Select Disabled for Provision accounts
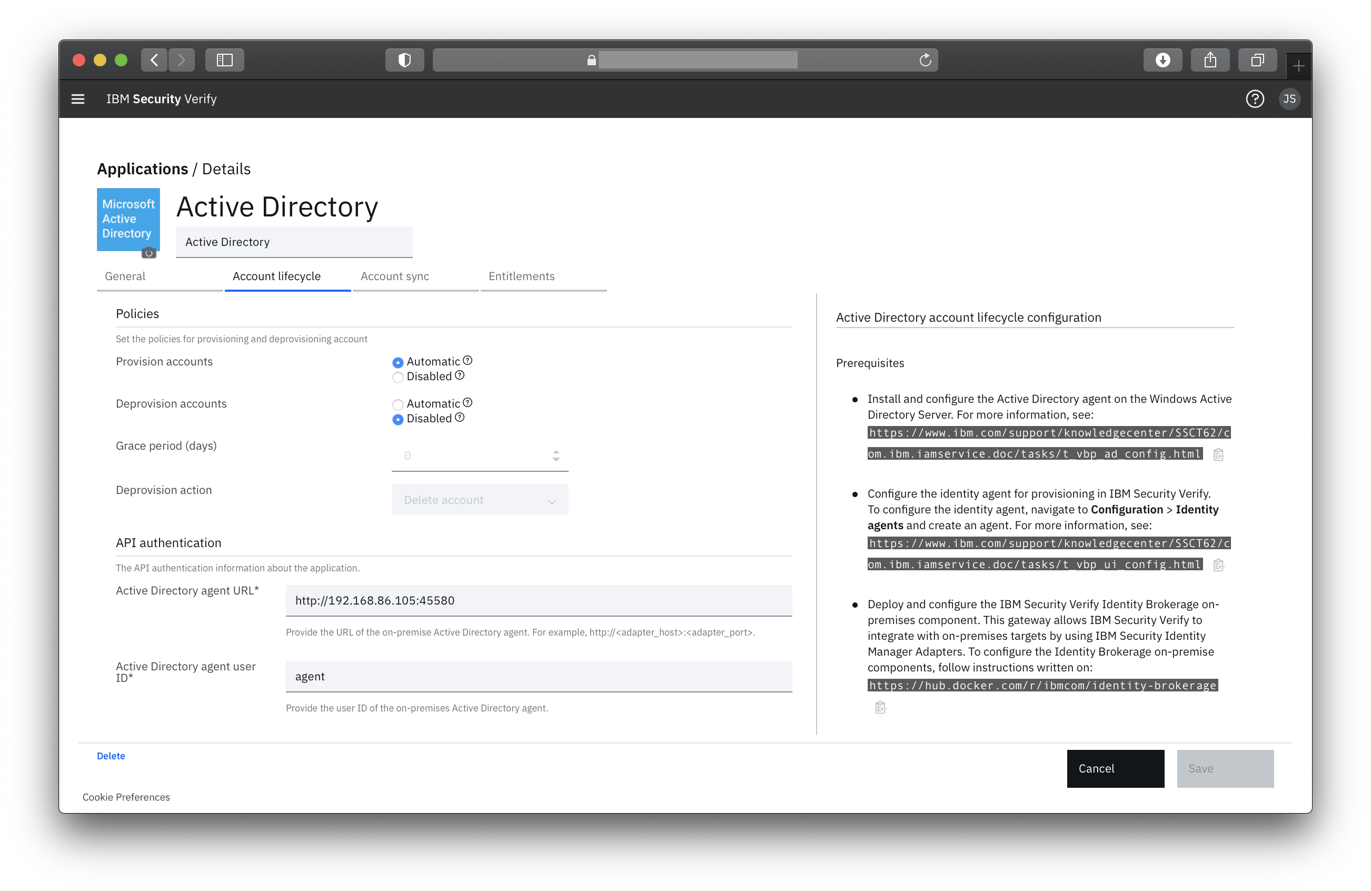The image size is (1371, 891). 398,378
